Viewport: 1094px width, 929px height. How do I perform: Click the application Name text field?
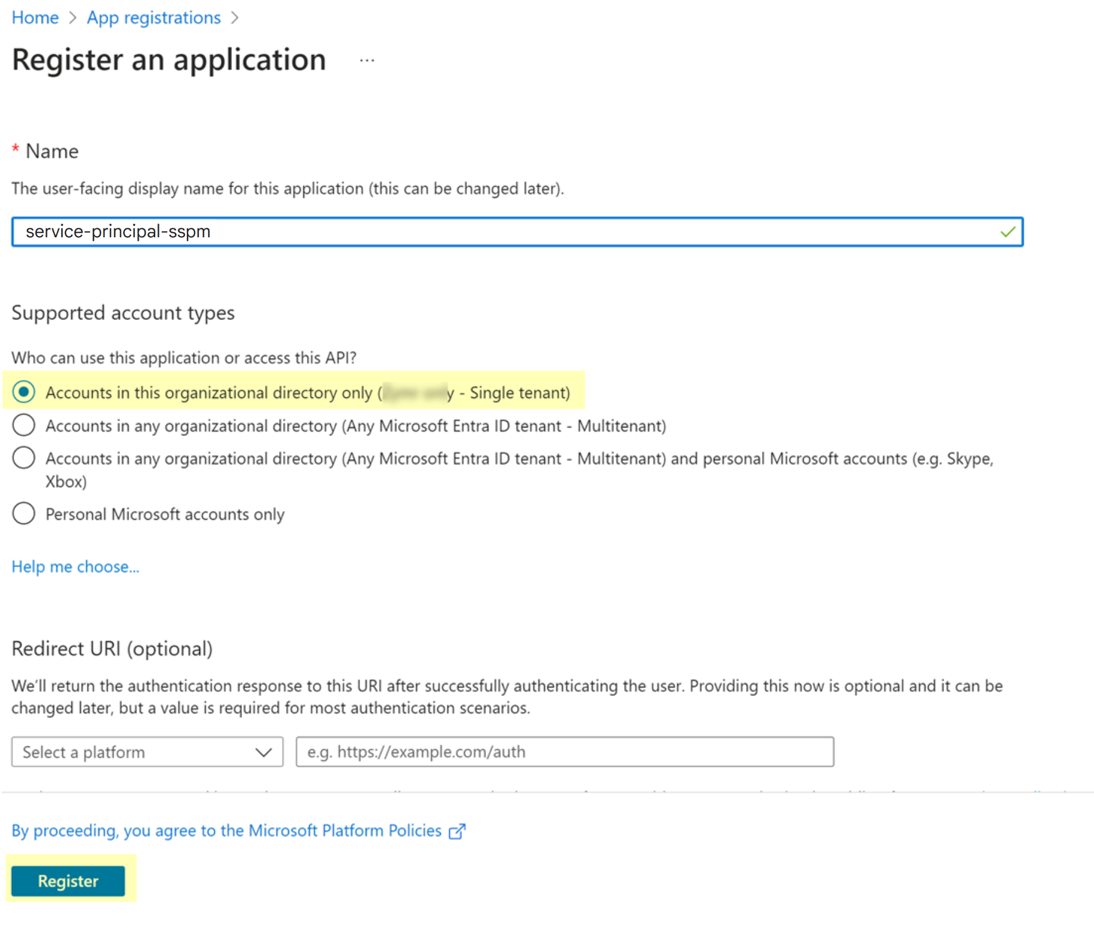(x=506, y=232)
